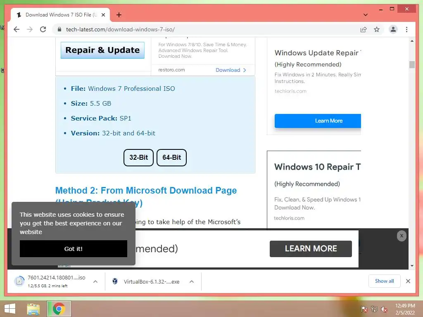The width and height of the screenshot is (423, 317).
Task: Open the Windows Start button
Action: [x=10, y=309]
